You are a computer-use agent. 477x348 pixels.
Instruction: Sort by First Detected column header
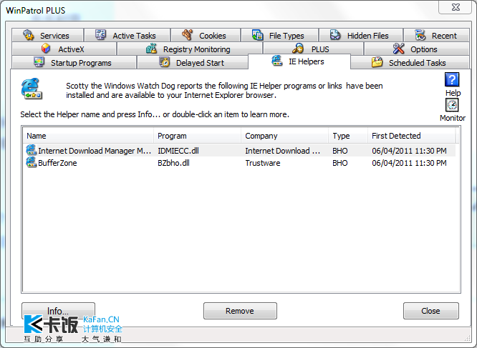click(x=412, y=136)
